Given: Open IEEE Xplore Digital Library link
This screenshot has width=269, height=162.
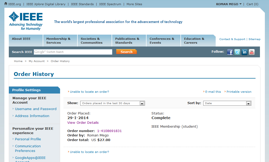Looking at the screenshot, I should click(x=46, y=4).
